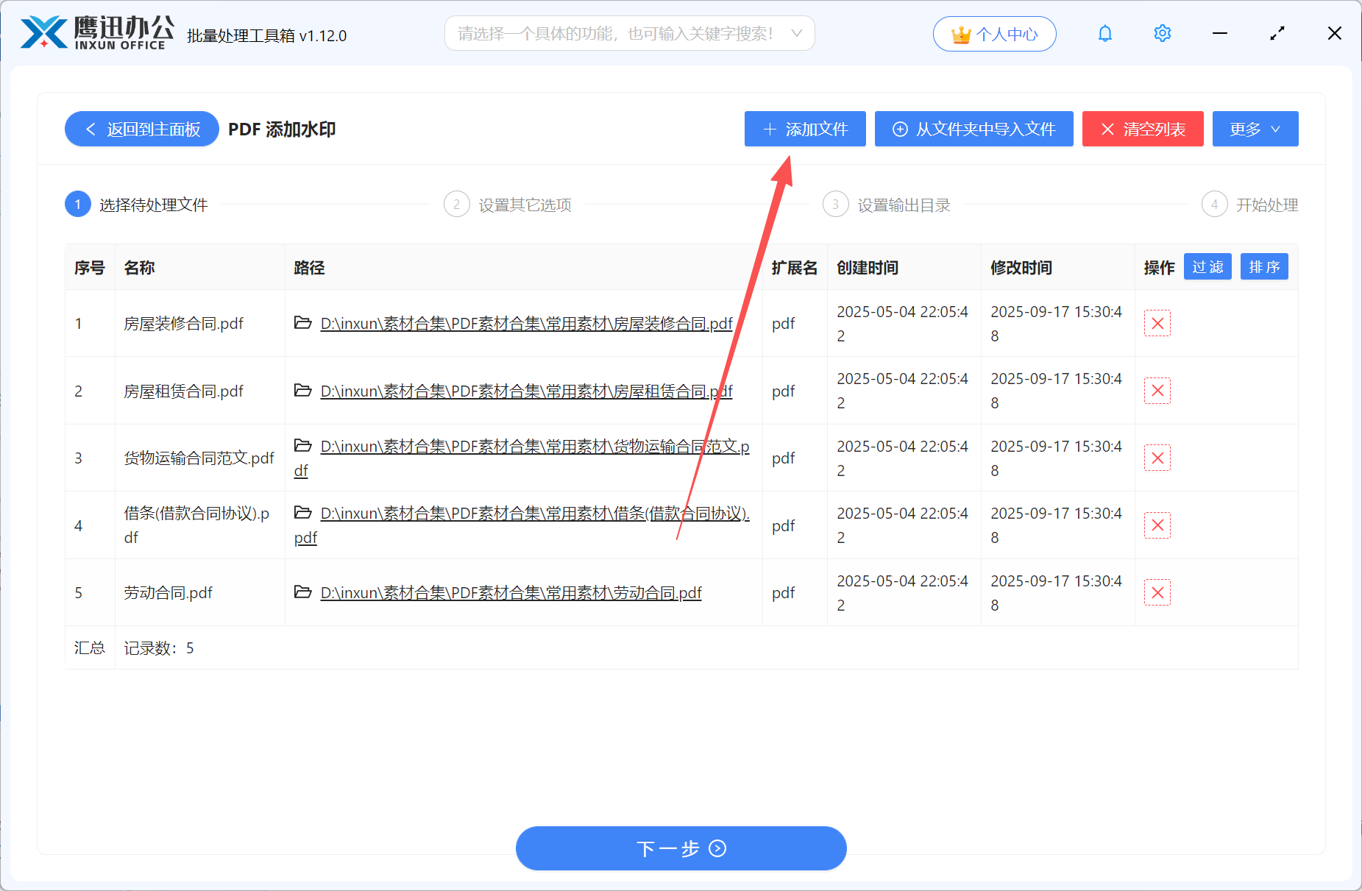Delete 借条(借款合同协议).pdf from the list
Viewport: 1362px width, 891px height.
[x=1157, y=525]
